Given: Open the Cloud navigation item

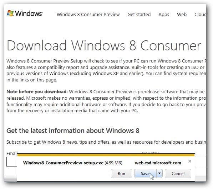Looking at the screenshot, I should (200, 14).
